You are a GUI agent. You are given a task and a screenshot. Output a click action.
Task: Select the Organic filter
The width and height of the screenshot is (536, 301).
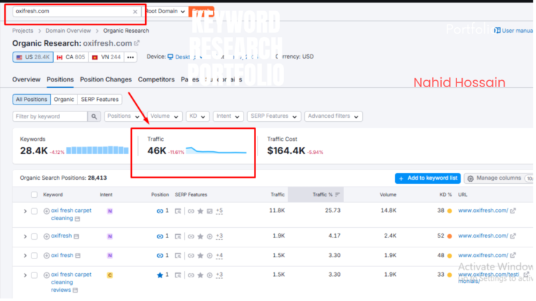tap(64, 100)
